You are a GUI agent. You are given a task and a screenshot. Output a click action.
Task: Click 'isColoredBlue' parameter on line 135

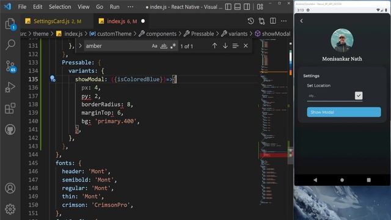[138, 79]
